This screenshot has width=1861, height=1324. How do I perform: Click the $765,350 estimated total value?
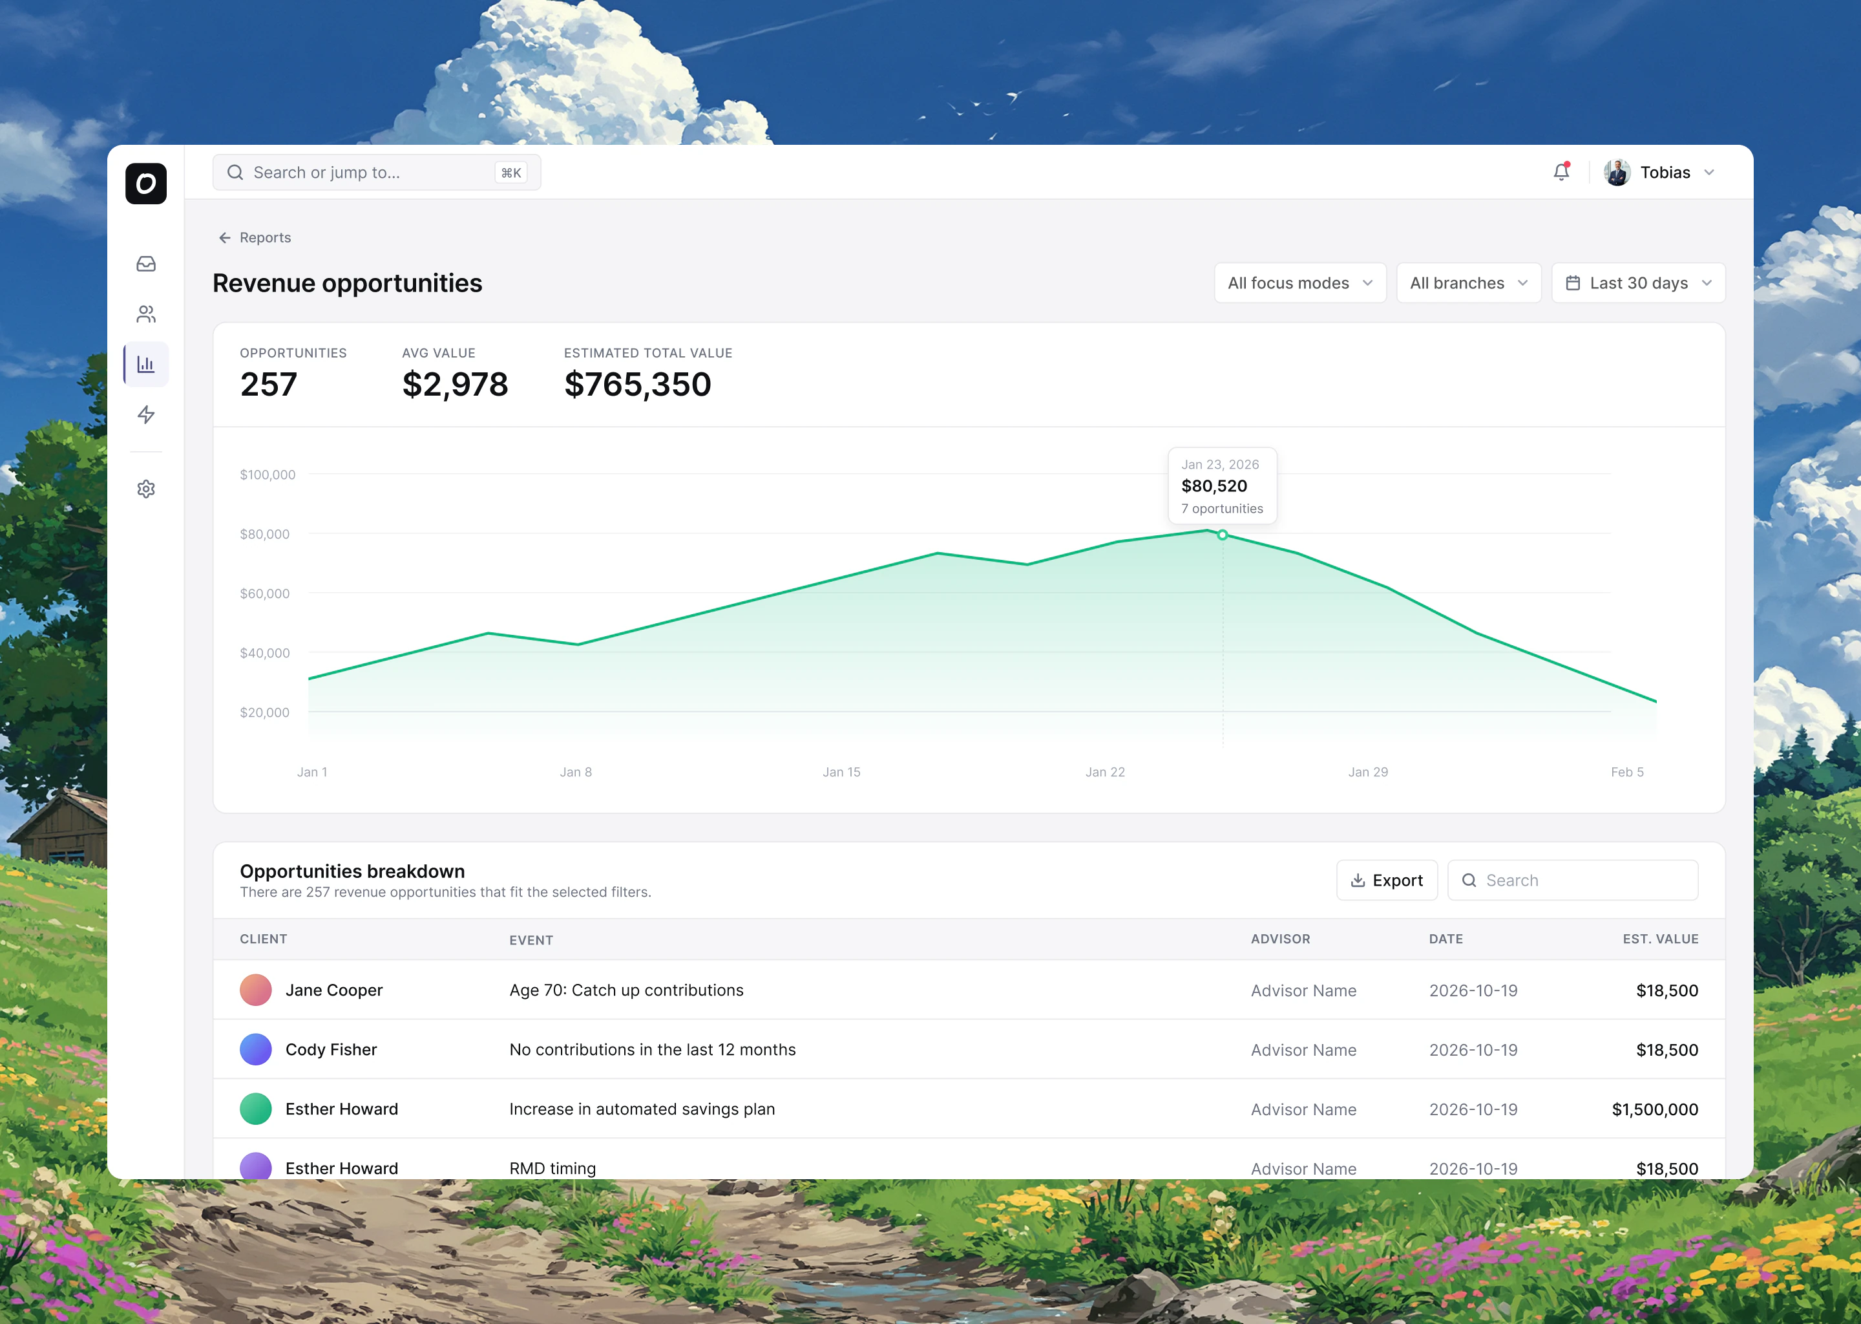pyautogui.click(x=637, y=384)
